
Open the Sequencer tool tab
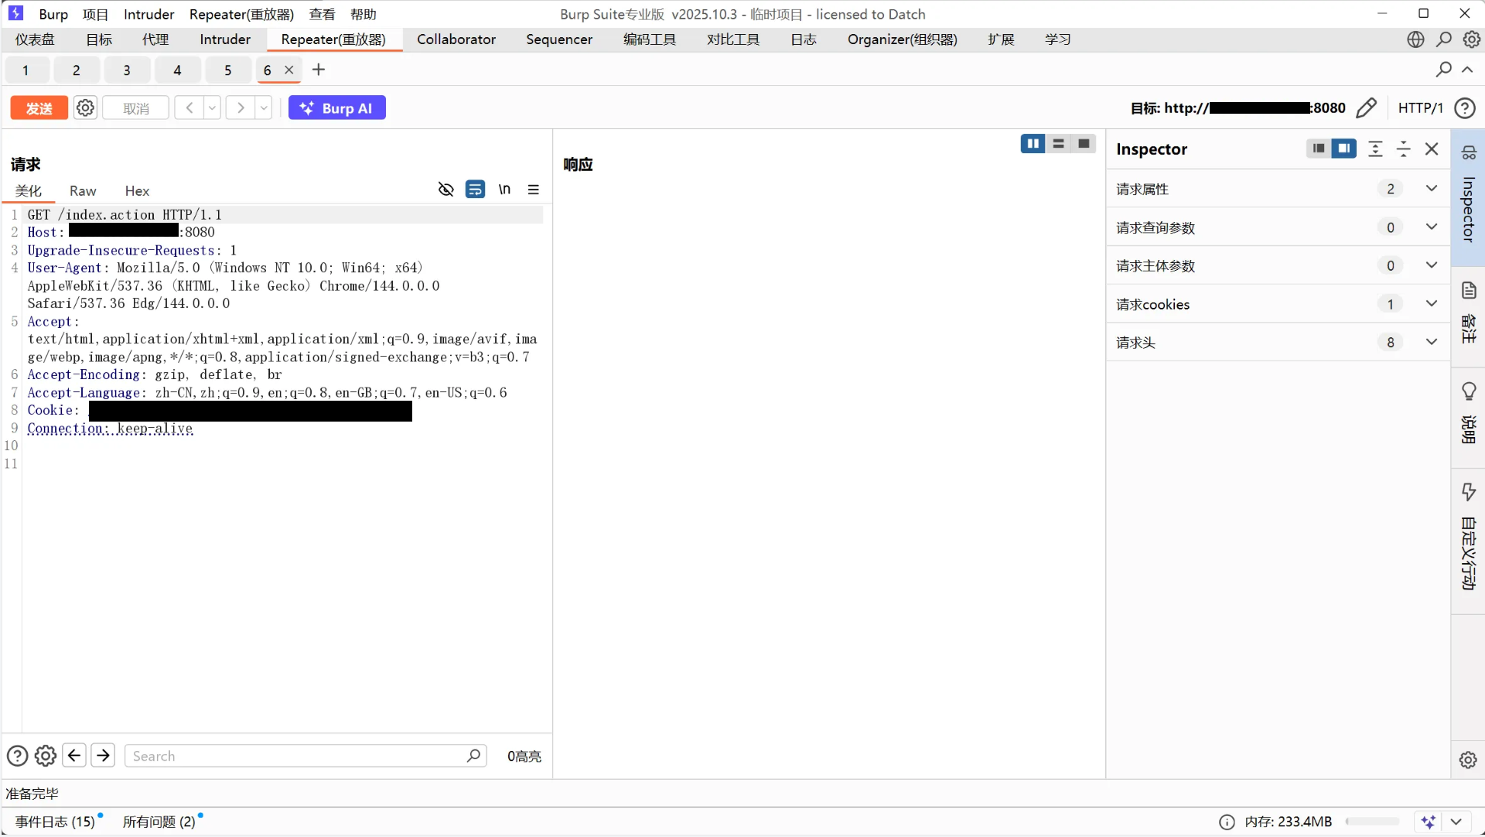[x=559, y=39]
